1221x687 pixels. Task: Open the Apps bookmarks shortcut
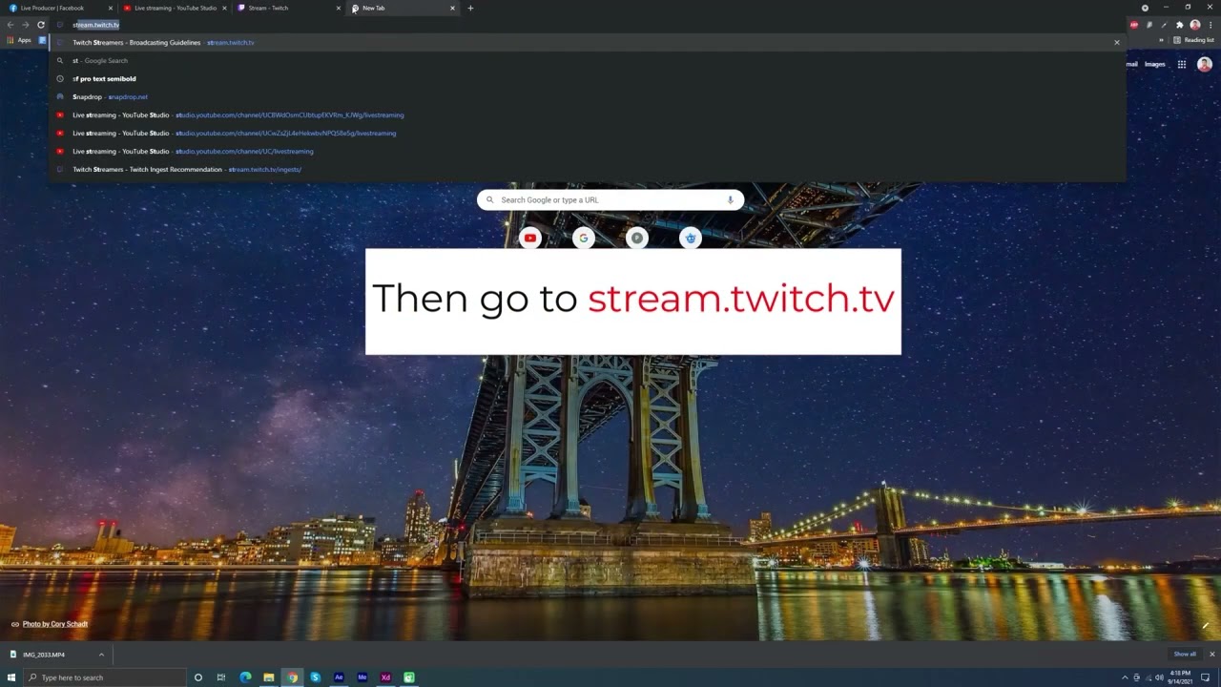tap(19, 40)
